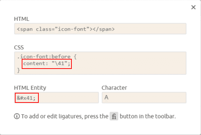The width and height of the screenshot is (201, 135).
Task: Click the &#x41; entity text
Action: pos(26,98)
